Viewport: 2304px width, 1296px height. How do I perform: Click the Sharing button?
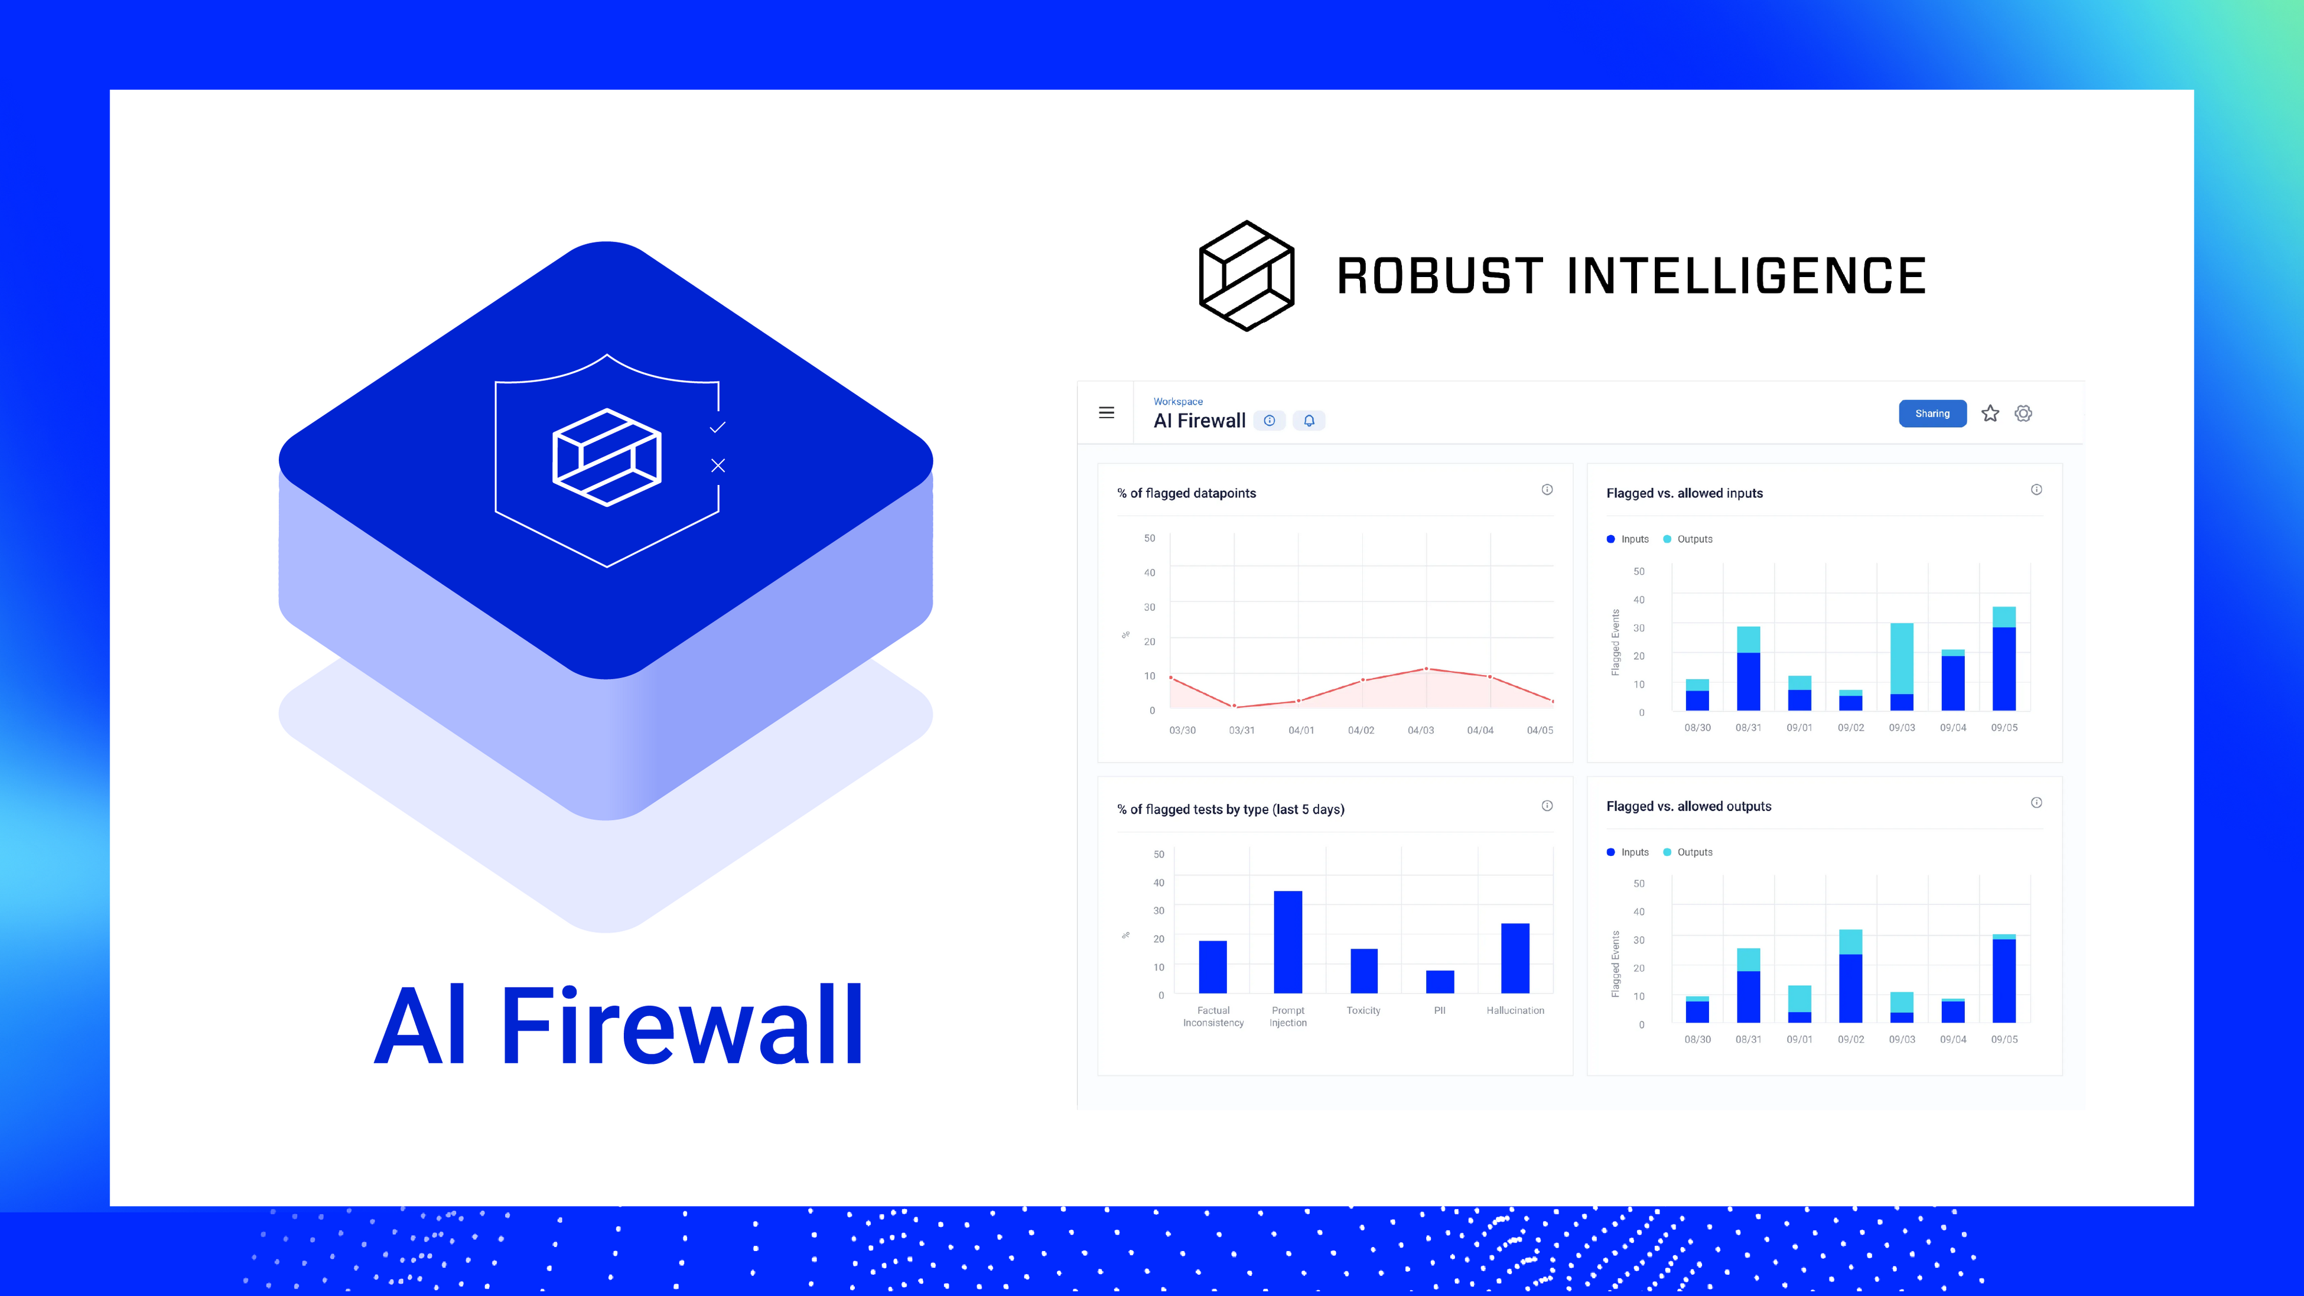coord(1932,413)
